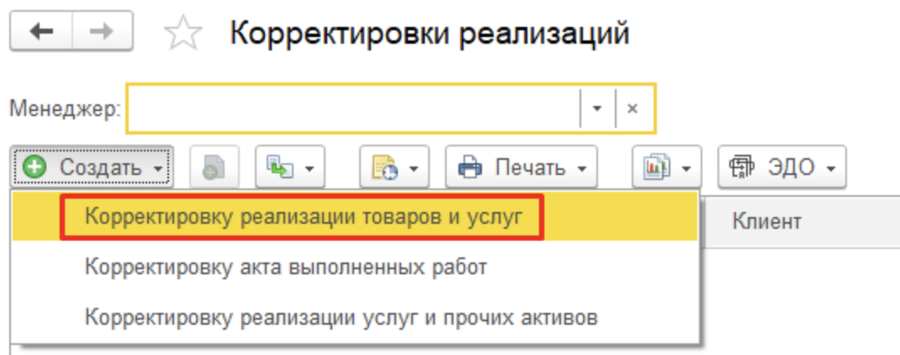900x355 pixels.
Task: Open the Менеджер dropdown list
Action: click(x=597, y=109)
